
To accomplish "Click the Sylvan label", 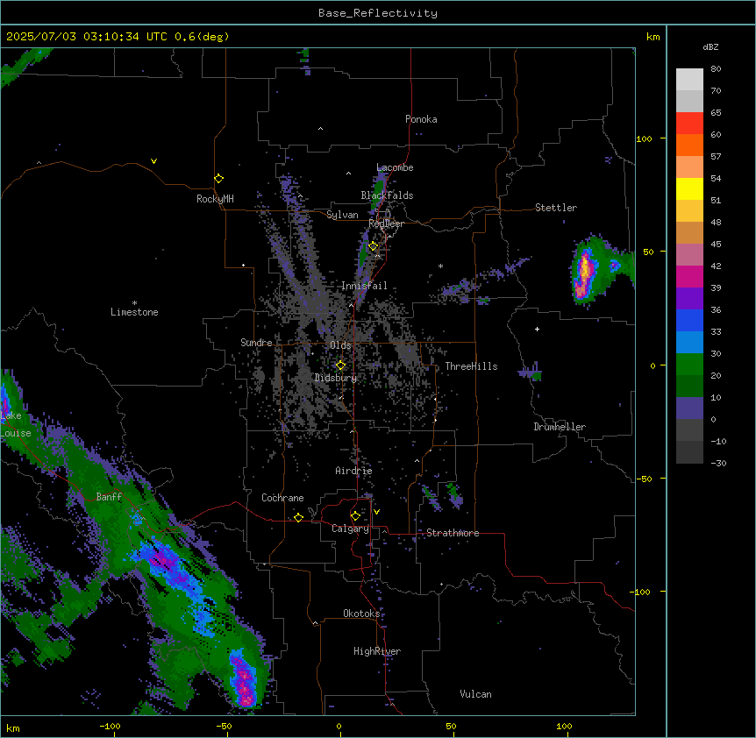I will [x=342, y=215].
